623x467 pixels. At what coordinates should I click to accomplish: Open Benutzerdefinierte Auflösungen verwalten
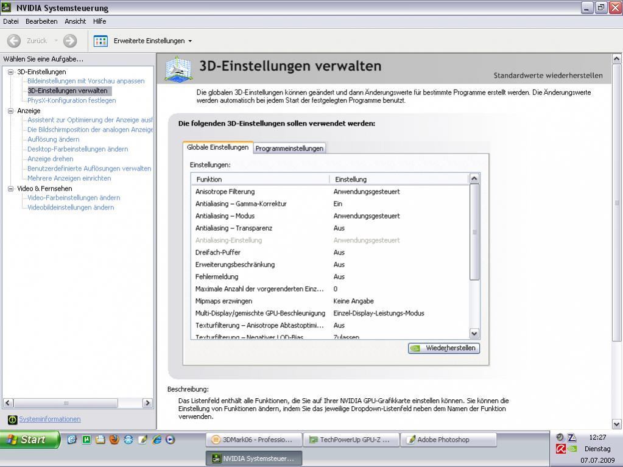[89, 169]
